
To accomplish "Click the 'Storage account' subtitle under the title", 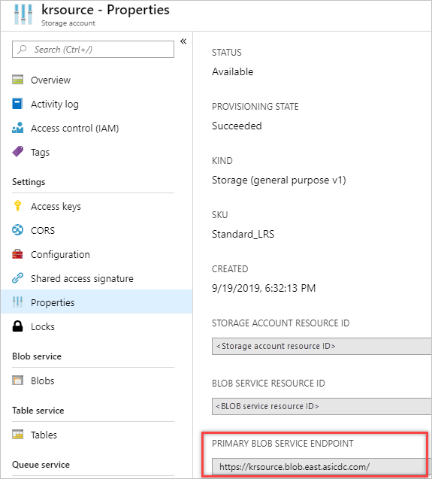I will pyautogui.click(x=68, y=23).
